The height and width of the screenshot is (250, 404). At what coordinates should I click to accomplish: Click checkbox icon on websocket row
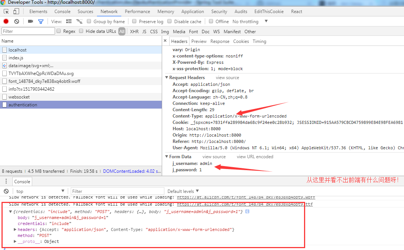[x=4, y=97]
